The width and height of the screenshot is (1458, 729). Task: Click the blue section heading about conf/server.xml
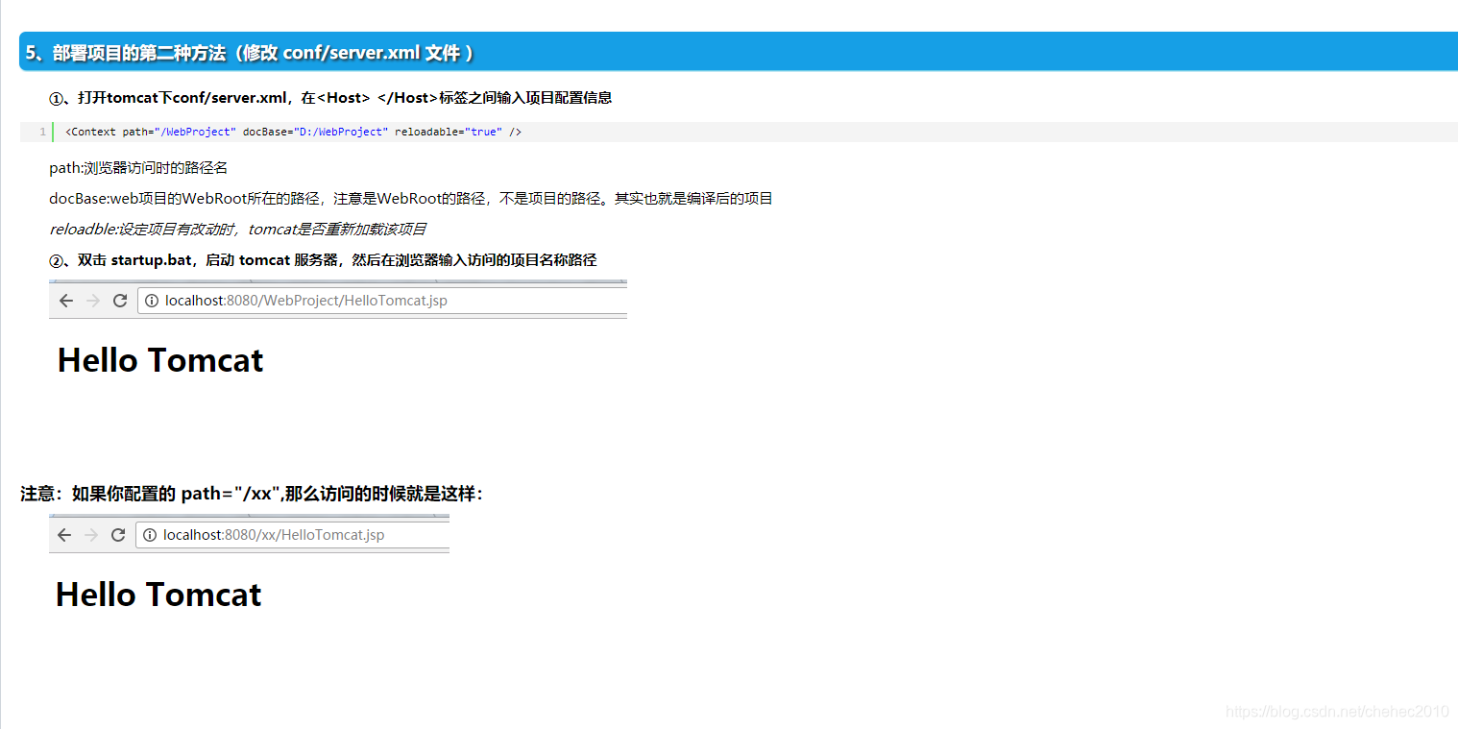coord(738,52)
